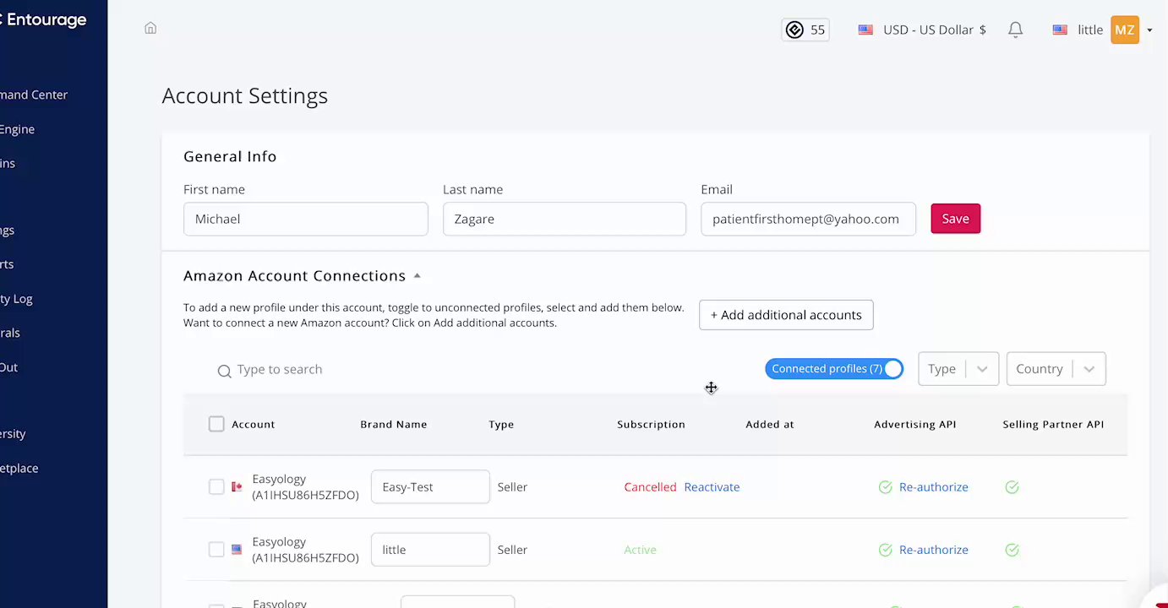Open the Country filter dropdown
This screenshot has height=608, width=1168.
pyautogui.click(x=1056, y=369)
